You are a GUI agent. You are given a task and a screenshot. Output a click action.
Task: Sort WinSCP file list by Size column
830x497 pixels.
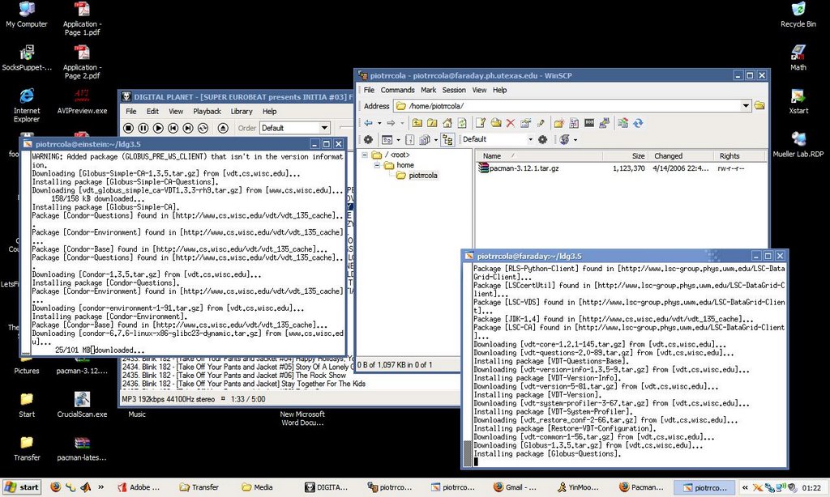coord(625,156)
